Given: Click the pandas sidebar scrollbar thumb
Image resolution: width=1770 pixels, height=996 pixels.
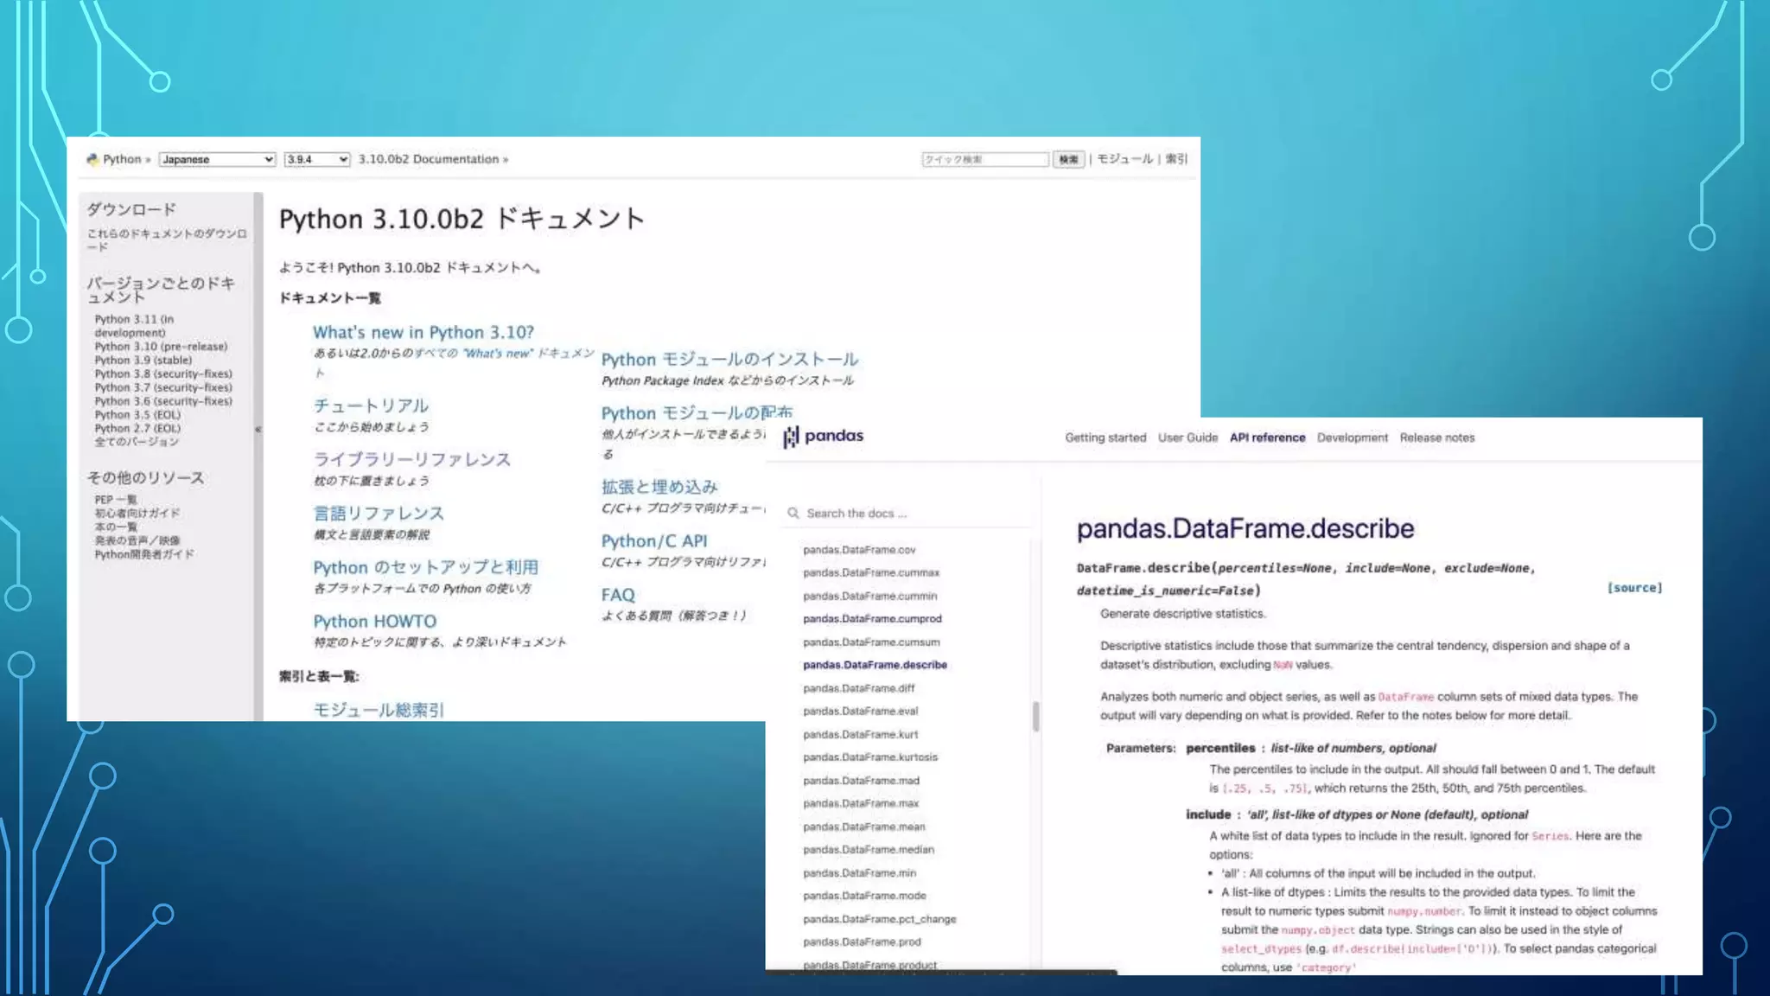Looking at the screenshot, I should click(1035, 716).
